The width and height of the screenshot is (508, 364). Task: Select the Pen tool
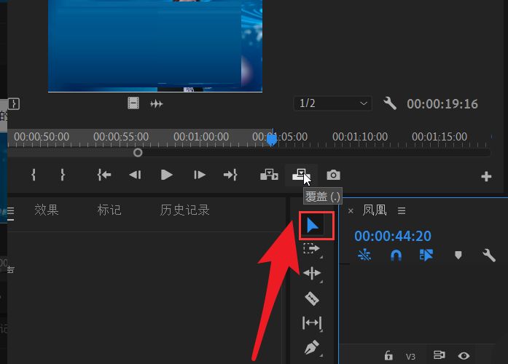312,347
